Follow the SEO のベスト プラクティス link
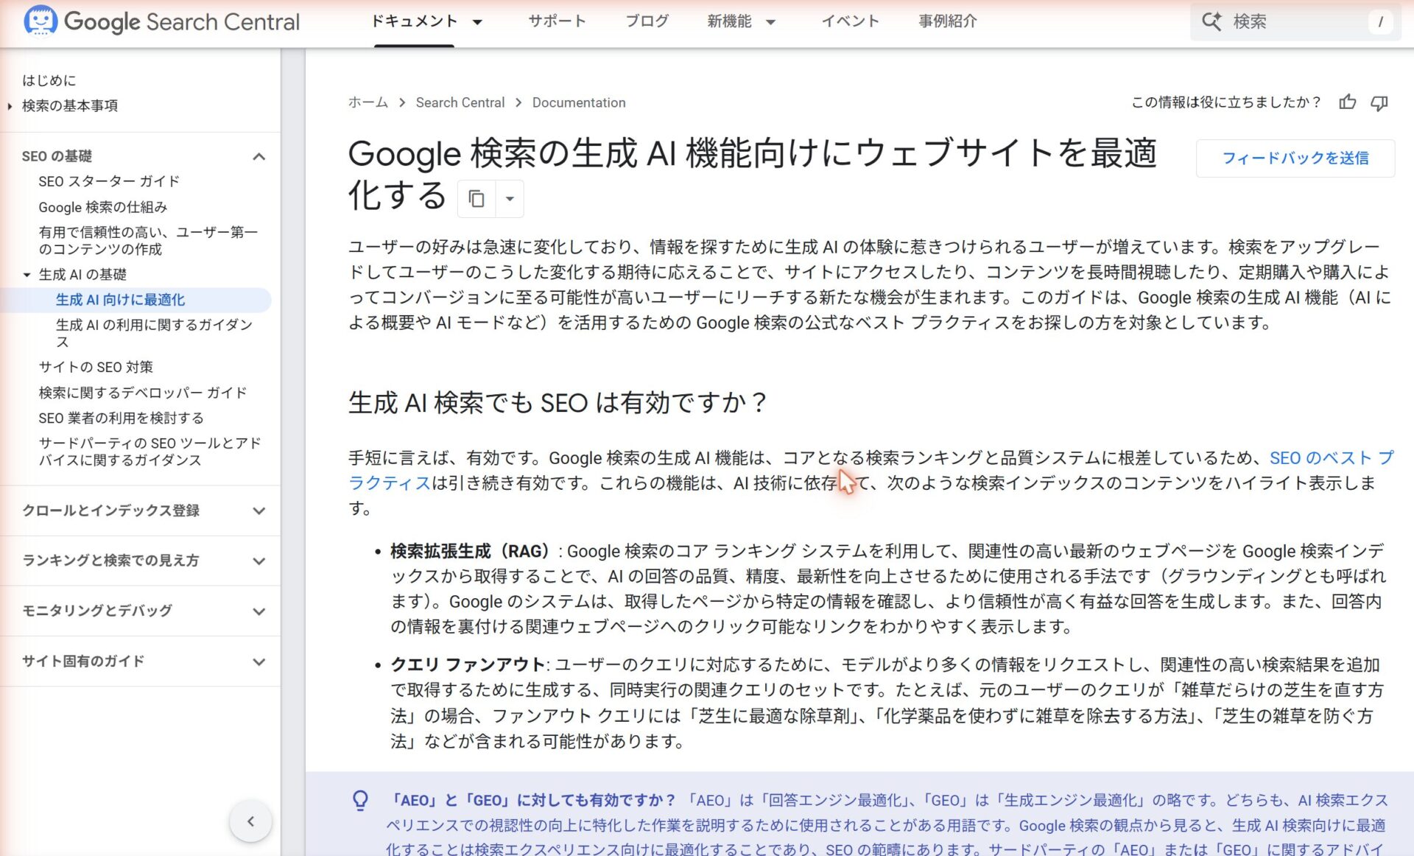This screenshot has width=1414, height=856. pos(1332,457)
